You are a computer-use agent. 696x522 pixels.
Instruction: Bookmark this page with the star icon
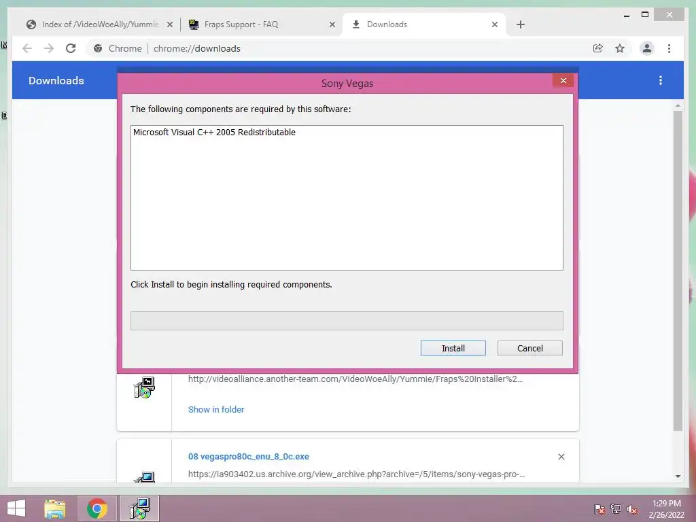point(620,48)
